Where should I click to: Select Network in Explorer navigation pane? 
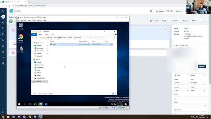pyautogui.click(x=40, y=82)
